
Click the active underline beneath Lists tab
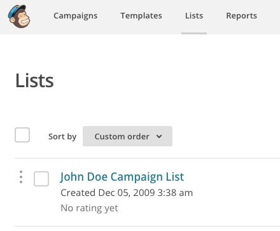pyautogui.click(x=194, y=33)
